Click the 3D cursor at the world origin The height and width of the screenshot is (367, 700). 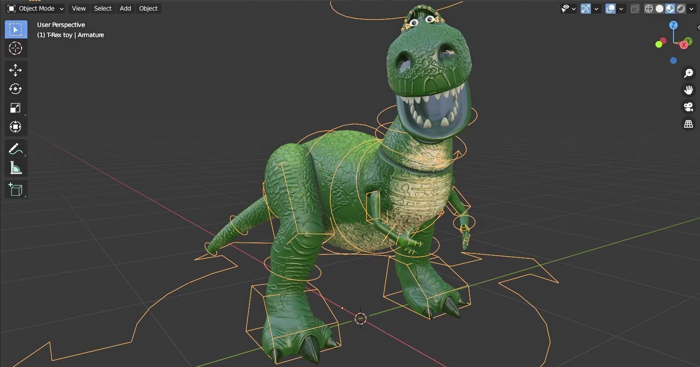tap(360, 318)
